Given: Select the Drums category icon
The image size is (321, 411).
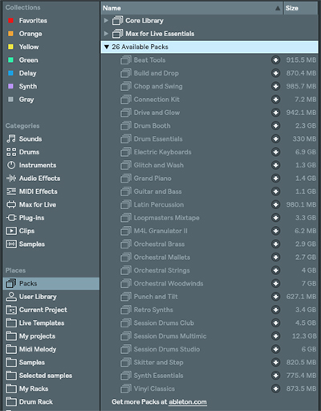Looking at the screenshot, I should [x=11, y=152].
